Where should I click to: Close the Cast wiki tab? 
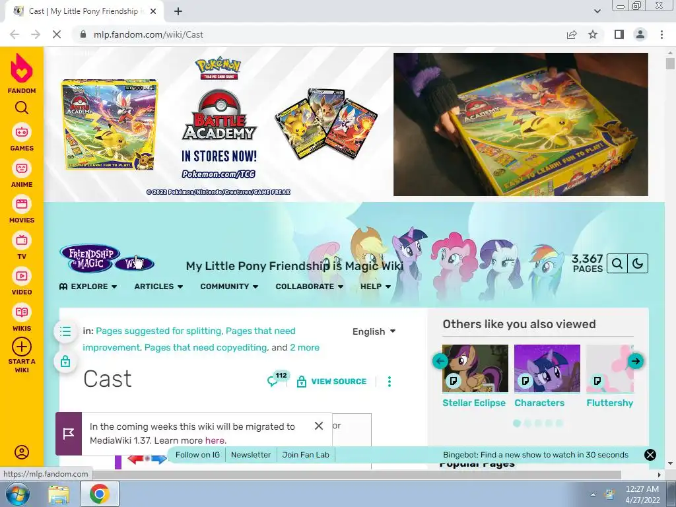tap(153, 12)
